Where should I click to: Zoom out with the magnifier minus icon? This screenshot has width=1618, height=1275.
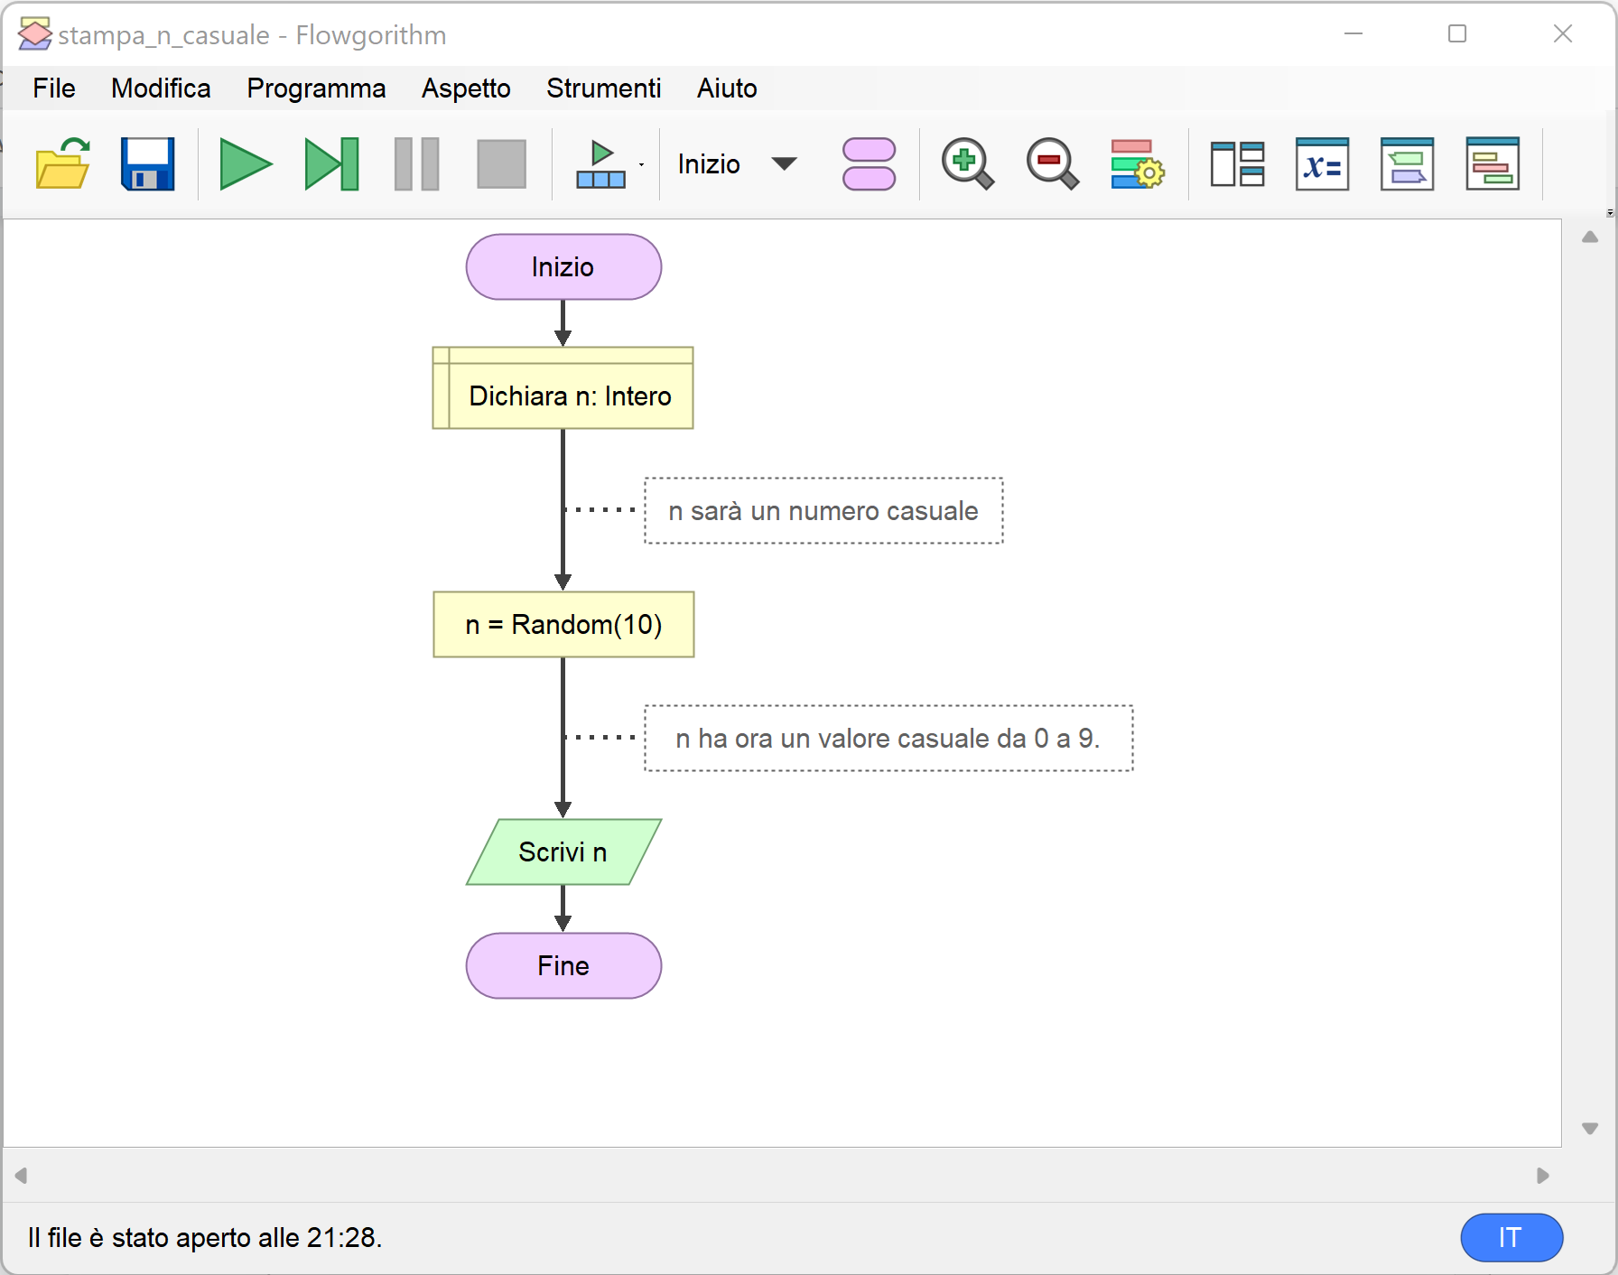1052,164
